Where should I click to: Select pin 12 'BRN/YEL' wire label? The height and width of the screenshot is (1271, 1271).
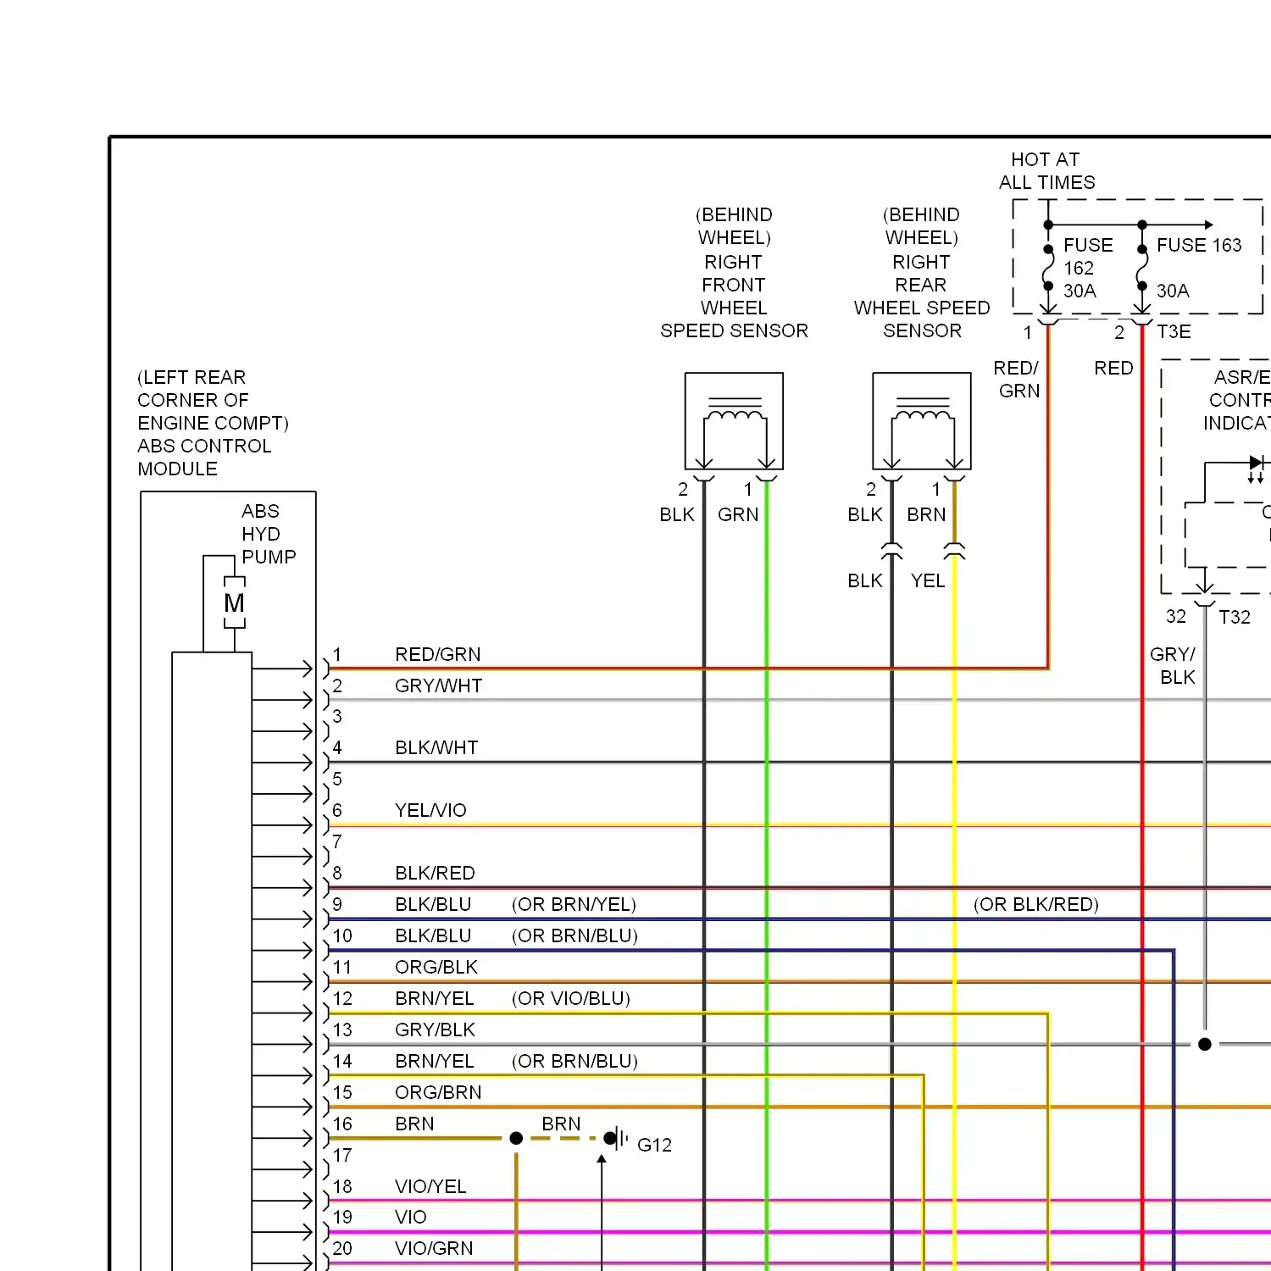435,998
